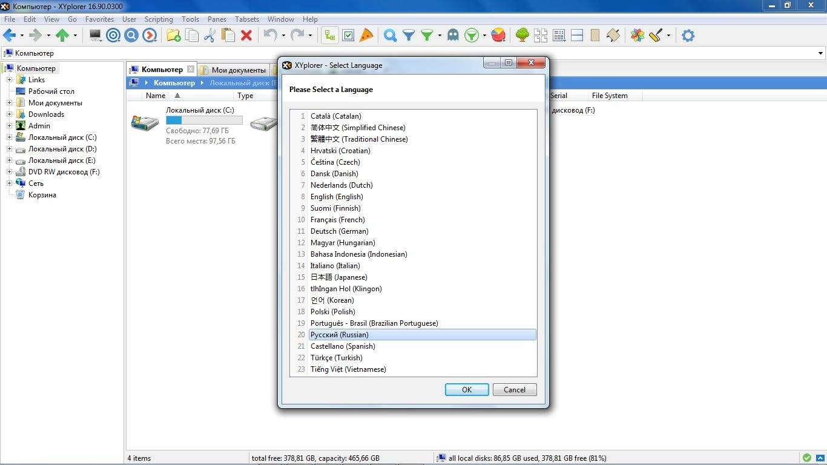Select Рабочий стол in folder tree
This screenshot has height=465, width=827.
pos(51,91)
